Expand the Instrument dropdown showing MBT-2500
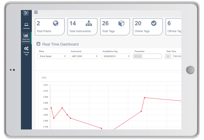Image resolution: width=204 pixels, height=140 pixels. pyautogui.click(x=84, y=56)
